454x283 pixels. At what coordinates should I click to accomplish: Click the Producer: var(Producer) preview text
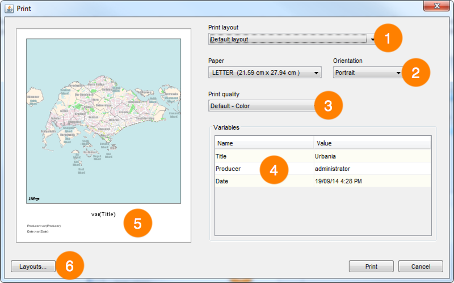pos(44,226)
